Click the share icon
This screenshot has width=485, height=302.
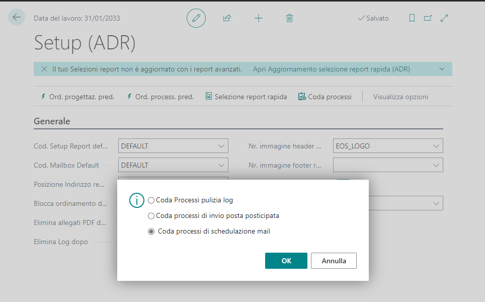tap(227, 18)
